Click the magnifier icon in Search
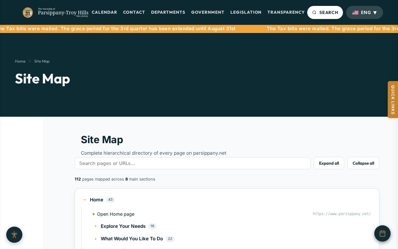The height and width of the screenshot is (249, 398). pyautogui.click(x=314, y=12)
